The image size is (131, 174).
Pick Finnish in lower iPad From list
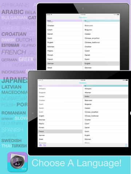[60, 128]
